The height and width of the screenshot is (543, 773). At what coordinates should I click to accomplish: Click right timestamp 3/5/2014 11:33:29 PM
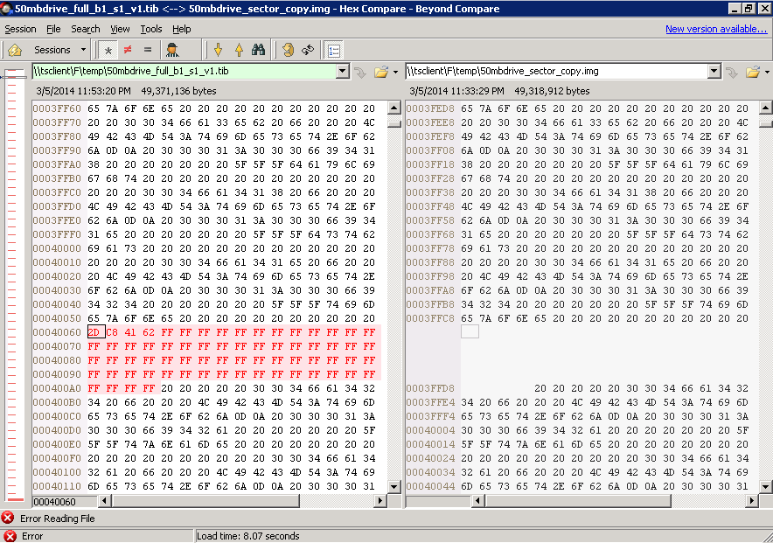pyautogui.click(x=456, y=91)
